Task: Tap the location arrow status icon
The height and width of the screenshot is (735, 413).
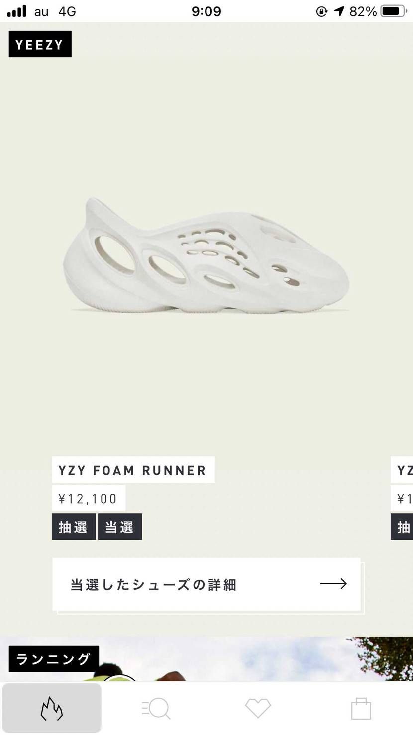Action: 339,11
